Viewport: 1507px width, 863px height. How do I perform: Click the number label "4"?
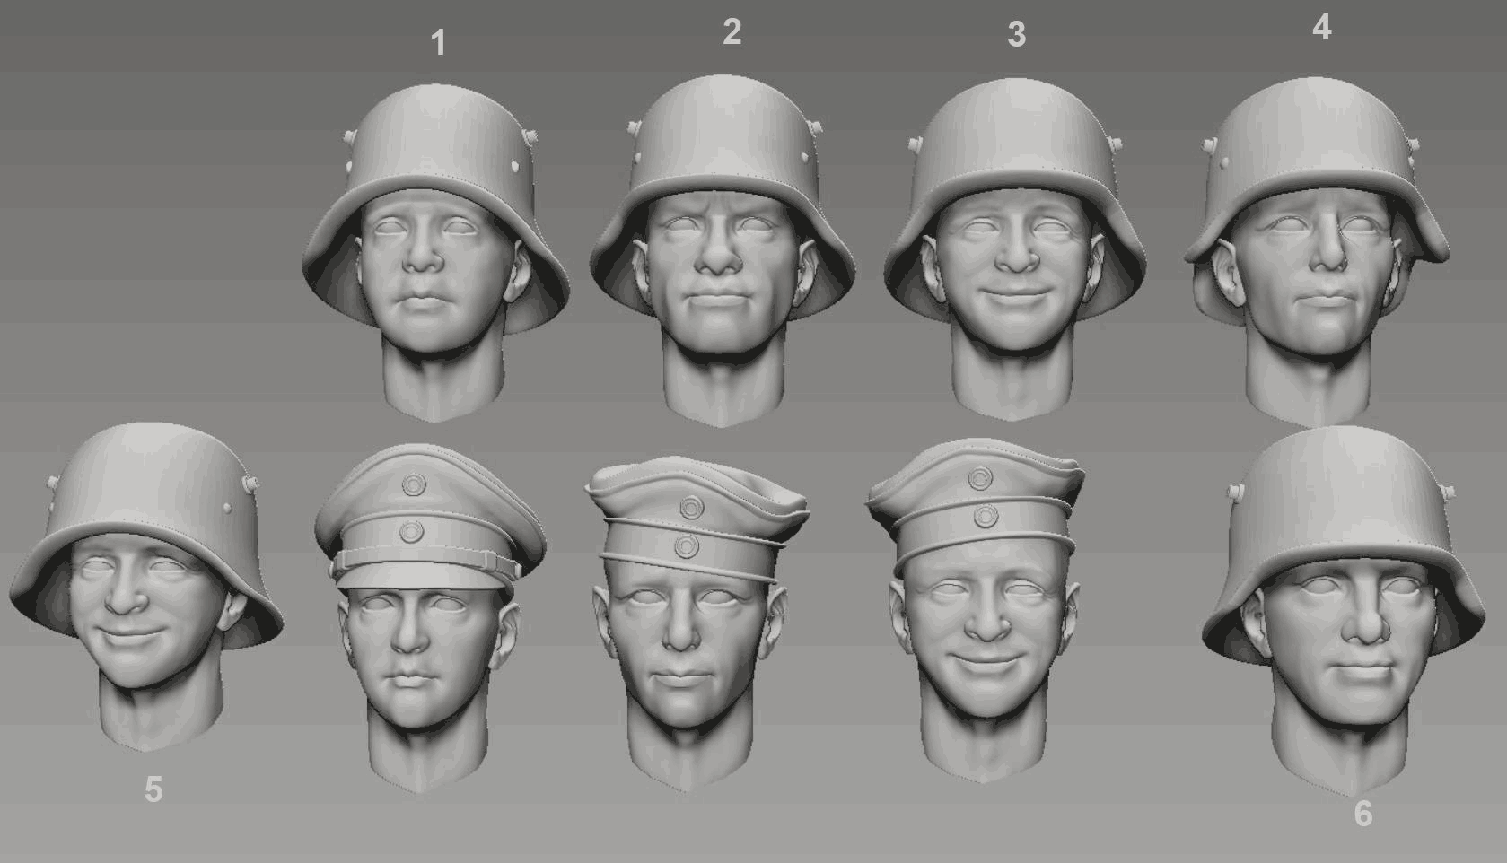1321,28
